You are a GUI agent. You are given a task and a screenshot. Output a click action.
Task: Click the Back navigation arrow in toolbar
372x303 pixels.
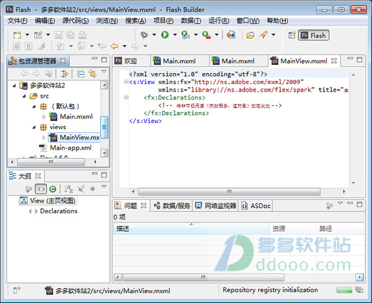(115, 46)
